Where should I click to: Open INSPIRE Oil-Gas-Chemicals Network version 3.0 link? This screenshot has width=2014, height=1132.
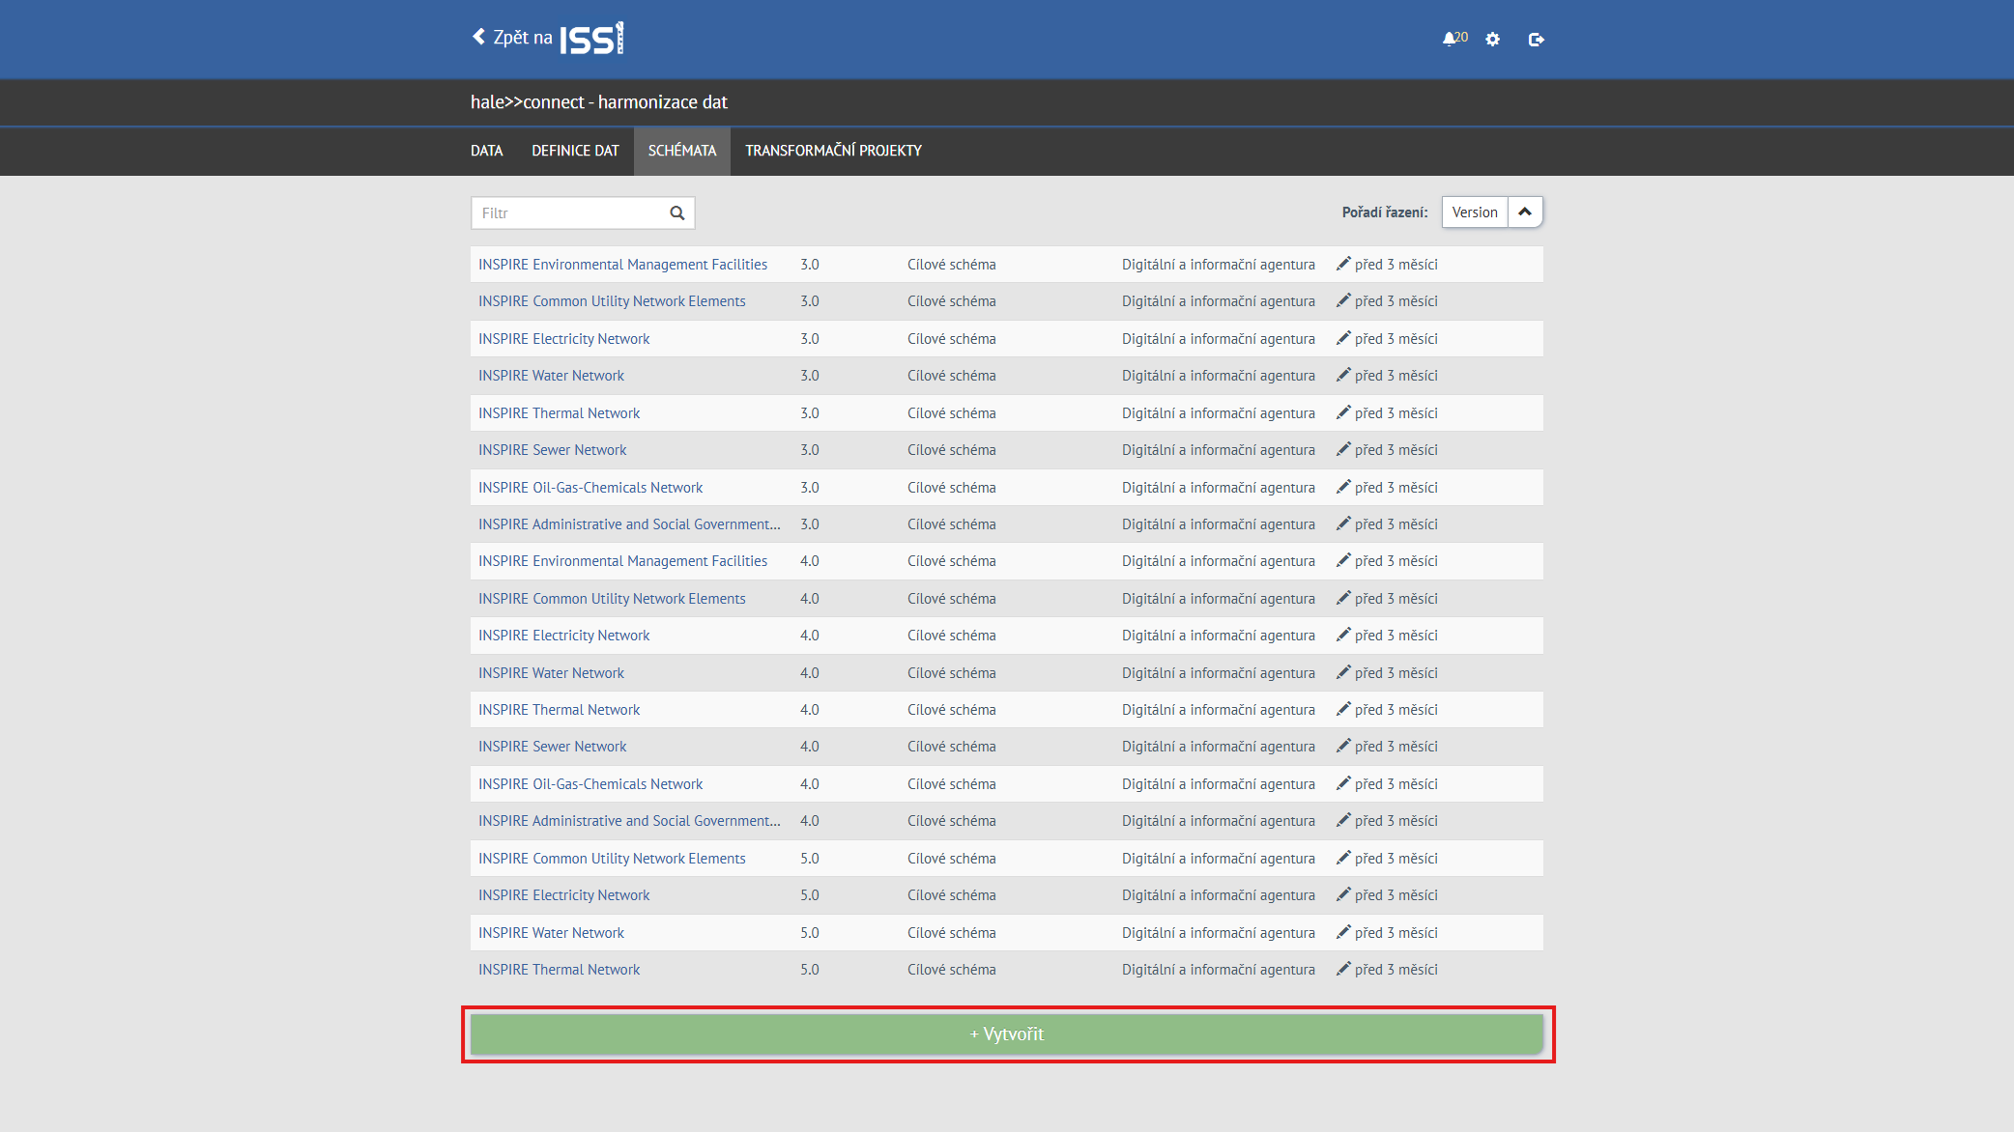click(x=590, y=488)
